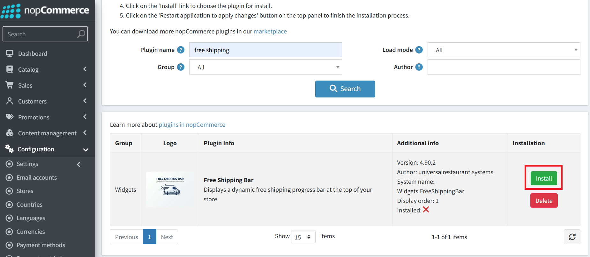Click the Sales cart icon
The image size is (590, 257).
click(x=10, y=85)
